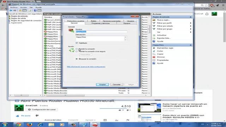The height and width of the screenshot is (127, 226).
Task: Click the Cancelar button
Action: (x=117, y=85)
